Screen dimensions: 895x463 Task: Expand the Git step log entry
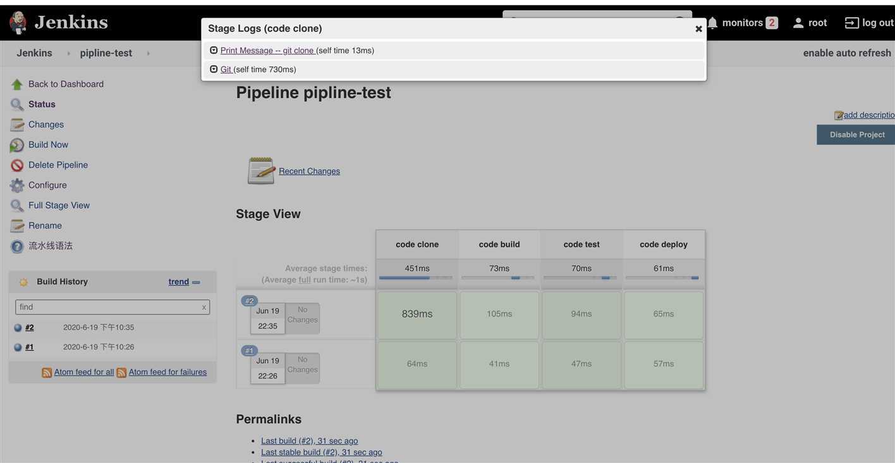(x=214, y=69)
